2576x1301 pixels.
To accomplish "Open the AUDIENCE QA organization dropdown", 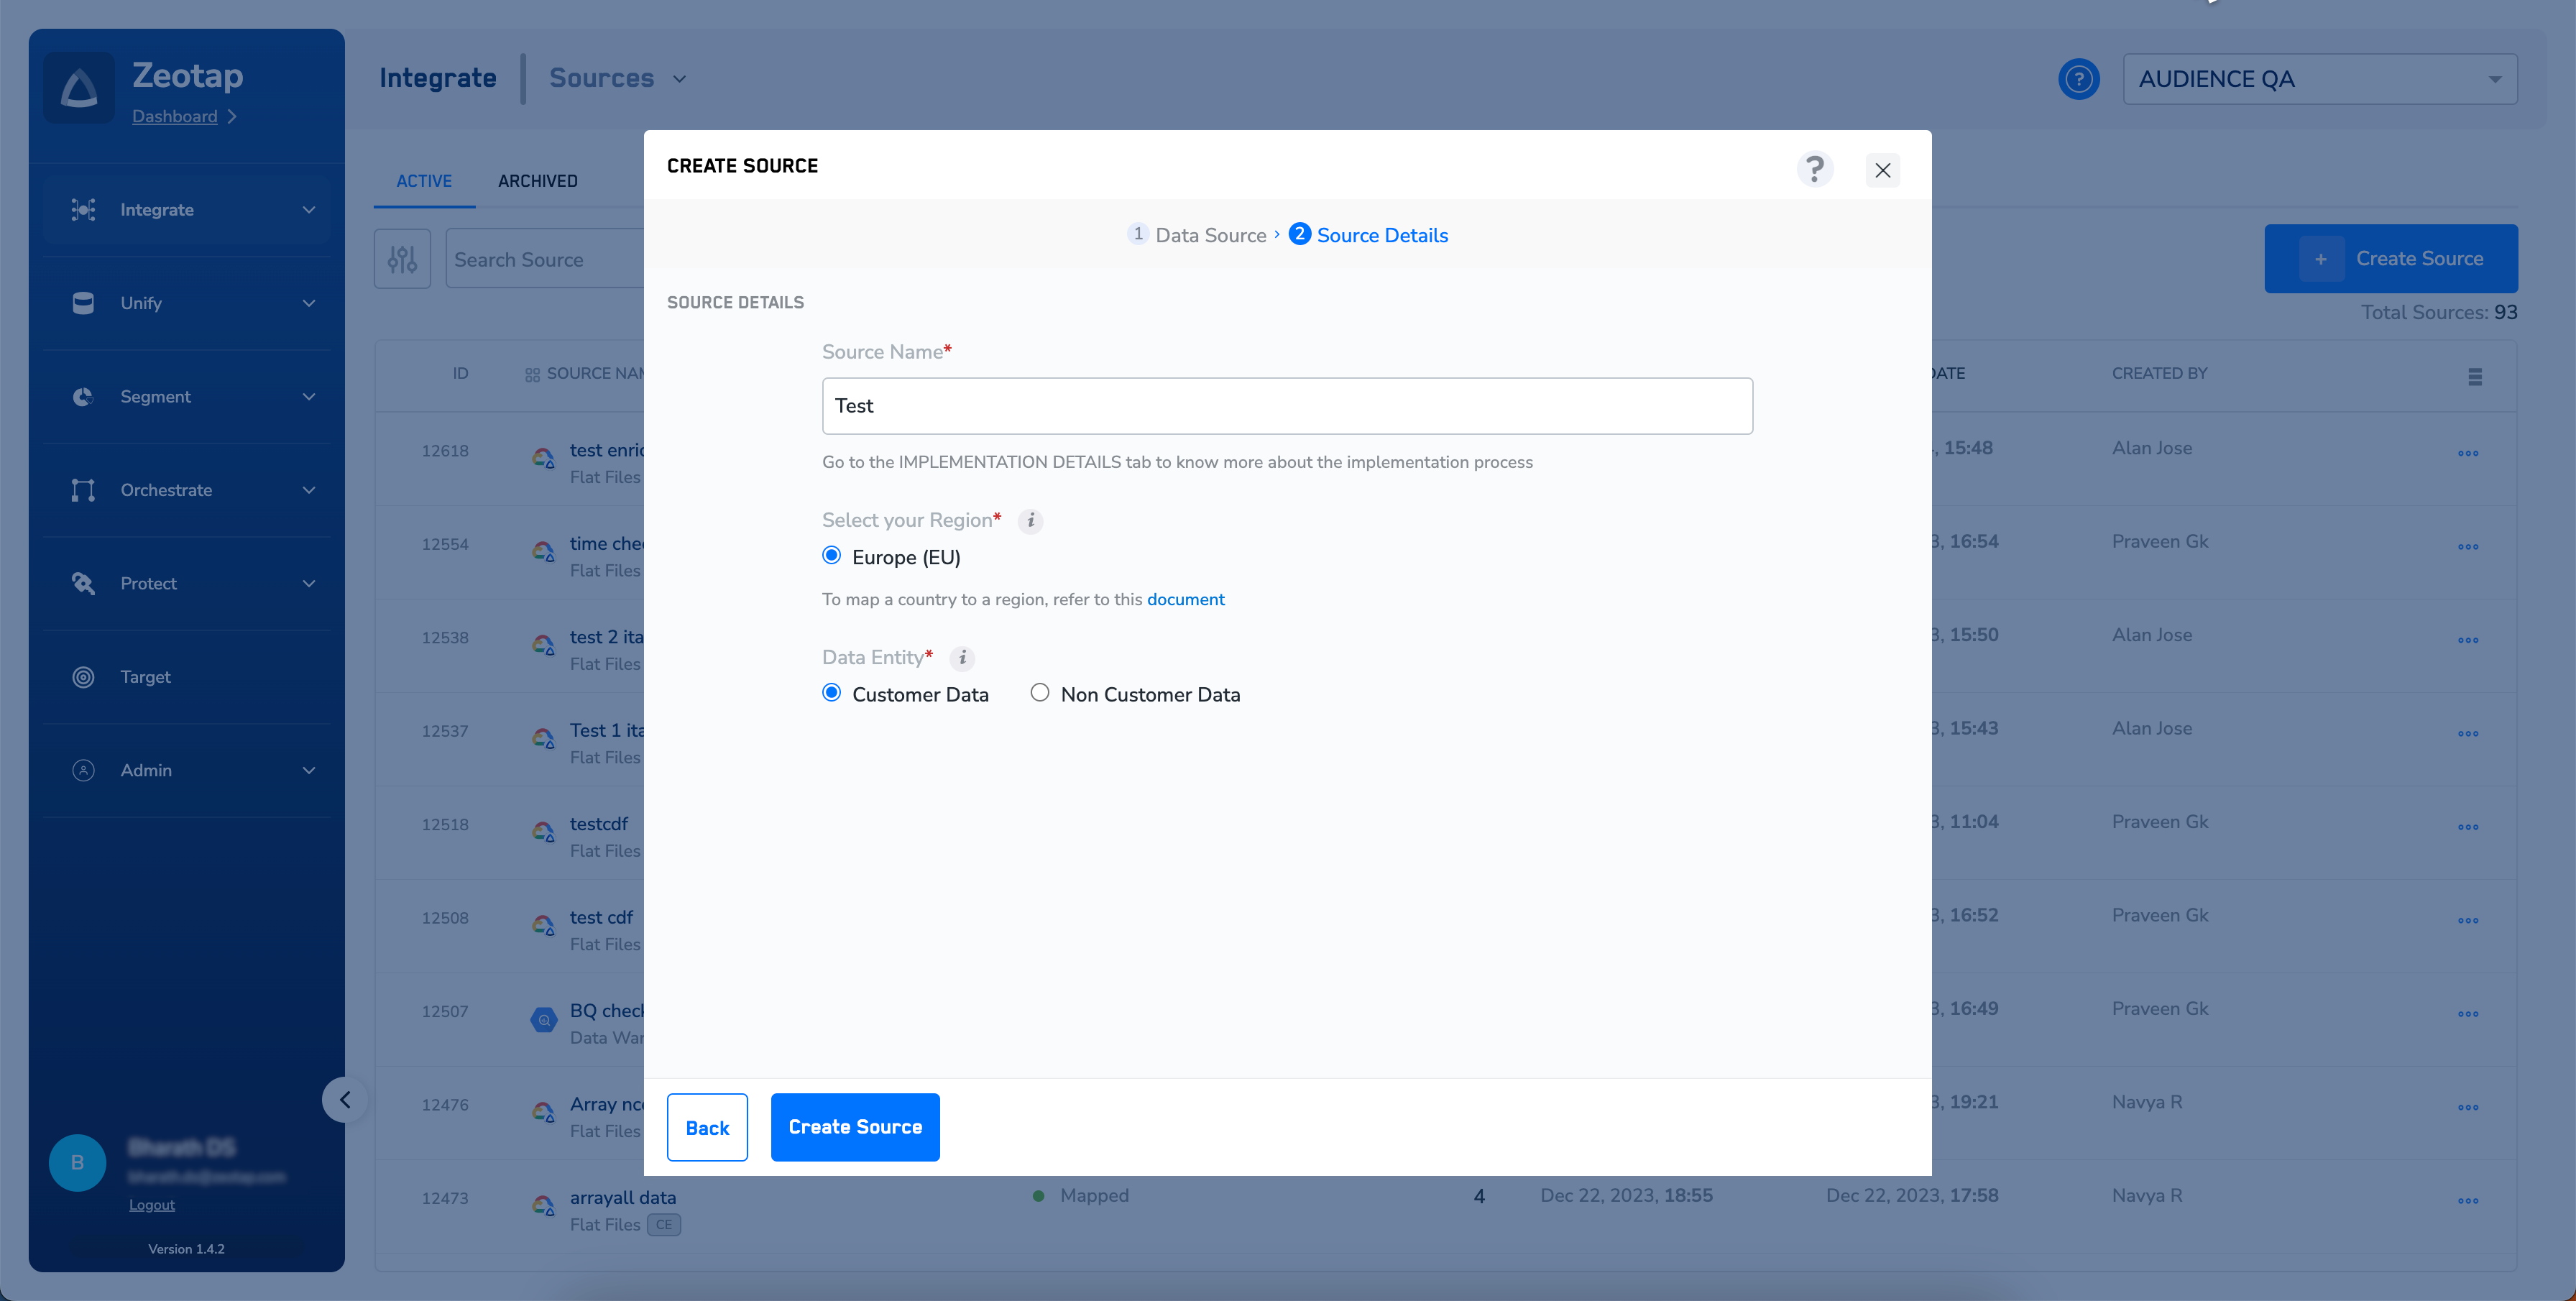I will coord(2319,79).
